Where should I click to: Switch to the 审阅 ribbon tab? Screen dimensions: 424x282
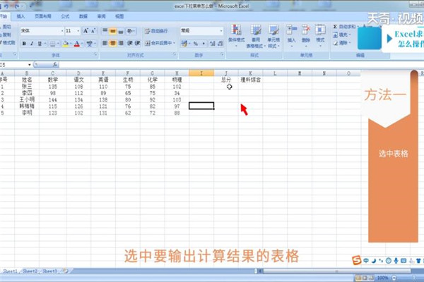point(101,16)
